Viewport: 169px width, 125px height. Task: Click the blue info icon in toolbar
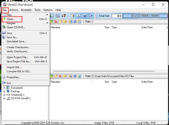coord(79,16)
